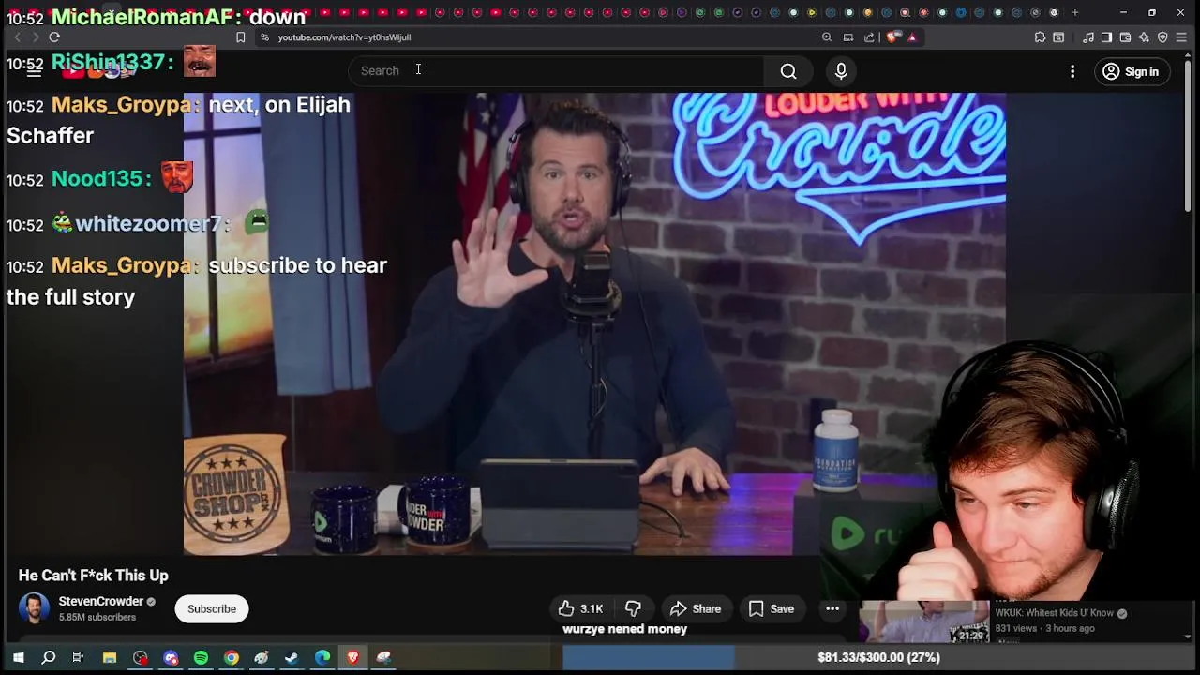
Task: Open browser zoom magnifier in address bar
Action: click(826, 37)
